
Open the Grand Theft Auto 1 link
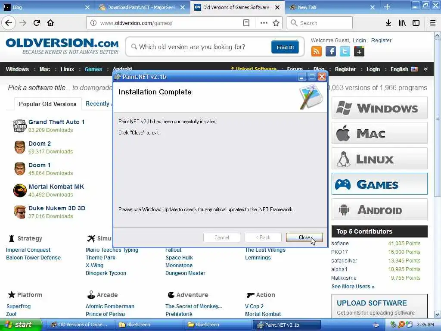(x=56, y=122)
